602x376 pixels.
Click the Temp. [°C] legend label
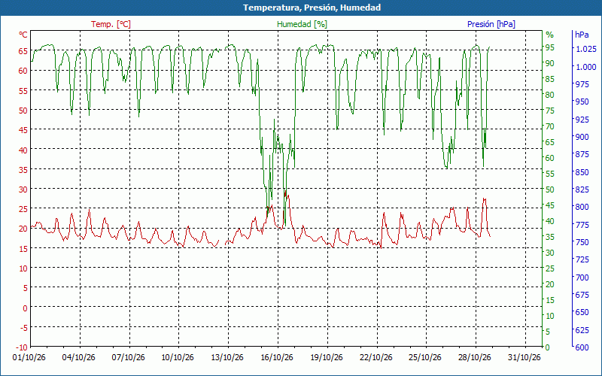[111, 24]
